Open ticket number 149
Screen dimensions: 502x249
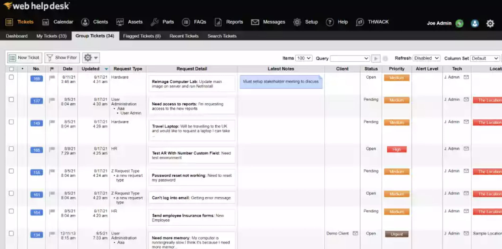pyautogui.click(x=36, y=123)
